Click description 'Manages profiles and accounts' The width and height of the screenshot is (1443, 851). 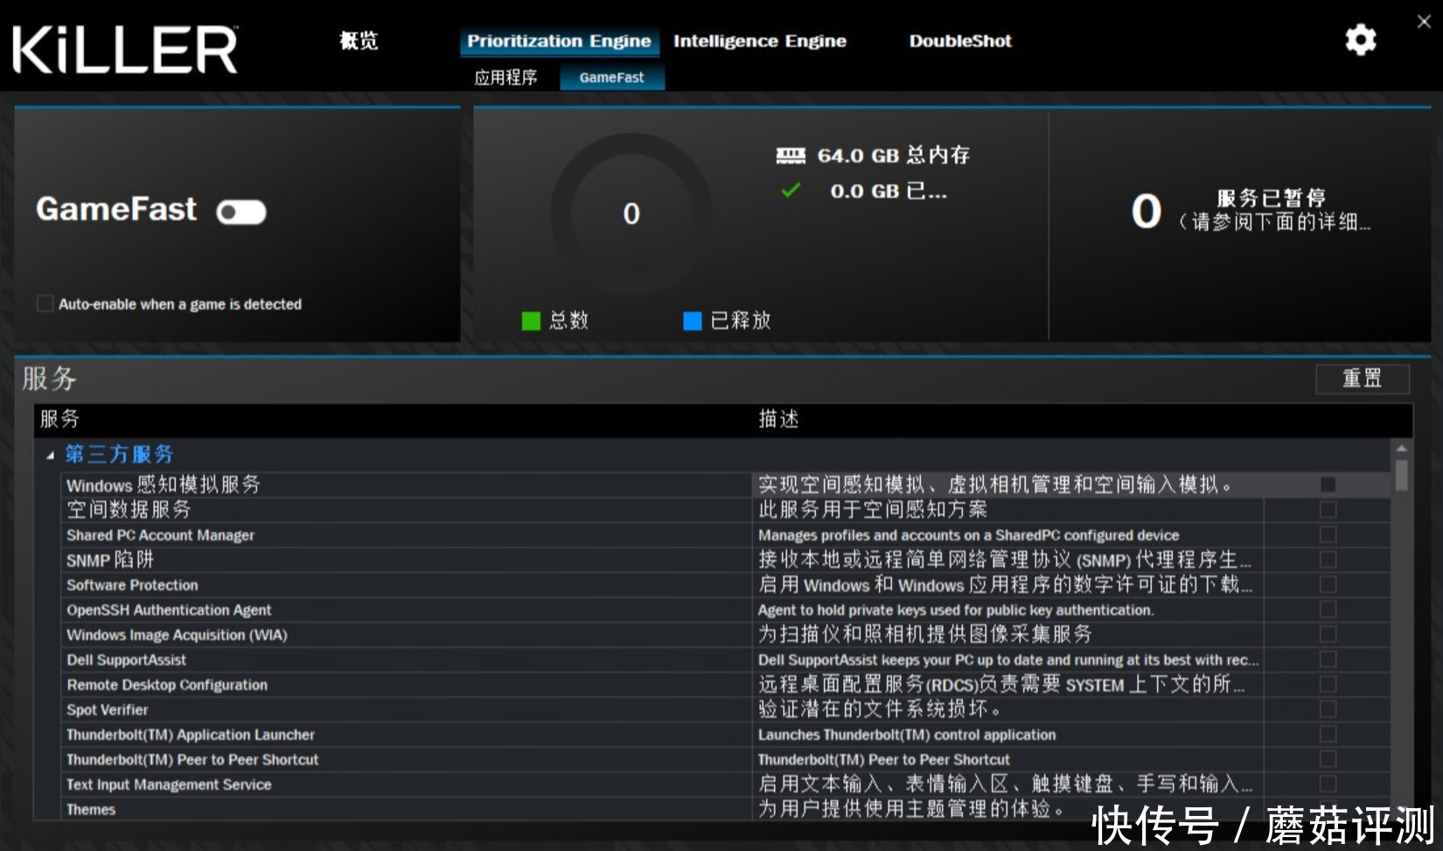pyautogui.click(x=968, y=534)
